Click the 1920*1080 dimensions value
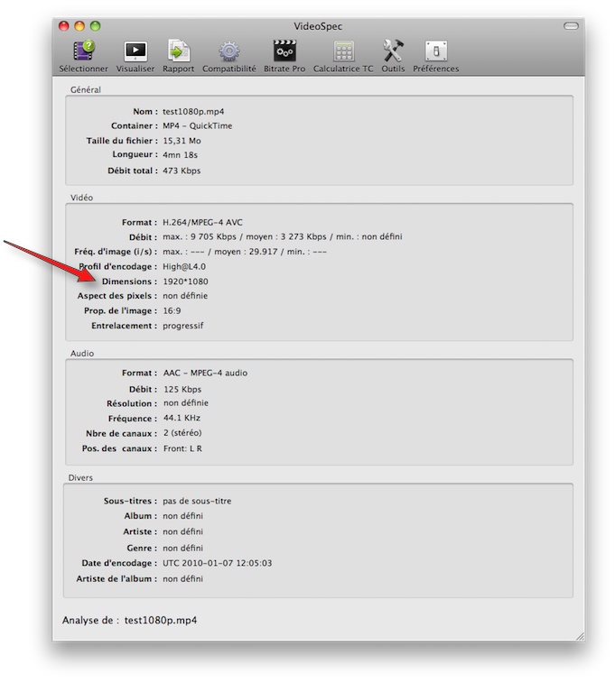 point(185,282)
